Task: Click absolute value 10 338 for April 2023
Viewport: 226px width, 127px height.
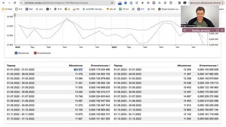Action: [187, 83]
